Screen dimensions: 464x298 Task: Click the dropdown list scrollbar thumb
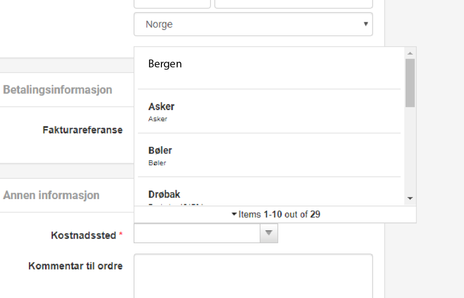410,83
